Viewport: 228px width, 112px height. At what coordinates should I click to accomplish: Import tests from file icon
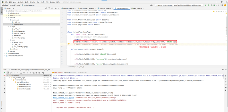[x=36, y=73]
